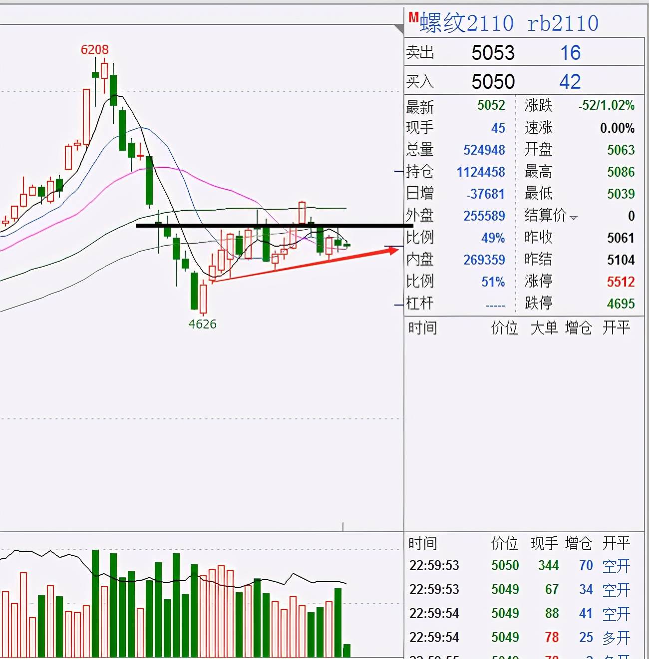Click the 涨跌 value -52/1.02%
The image size is (649, 659).
[607, 105]
